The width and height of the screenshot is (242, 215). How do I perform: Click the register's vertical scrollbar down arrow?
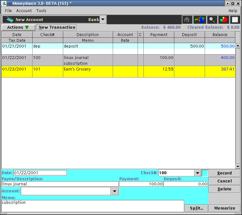click(238, 166)
